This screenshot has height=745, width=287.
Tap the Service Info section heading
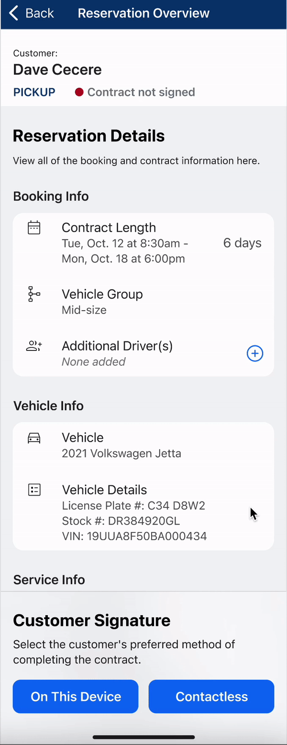pos(49,580)
